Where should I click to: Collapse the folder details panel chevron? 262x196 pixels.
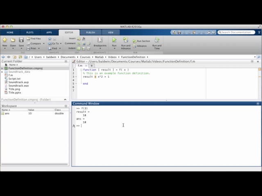click(x=65, y=100)
